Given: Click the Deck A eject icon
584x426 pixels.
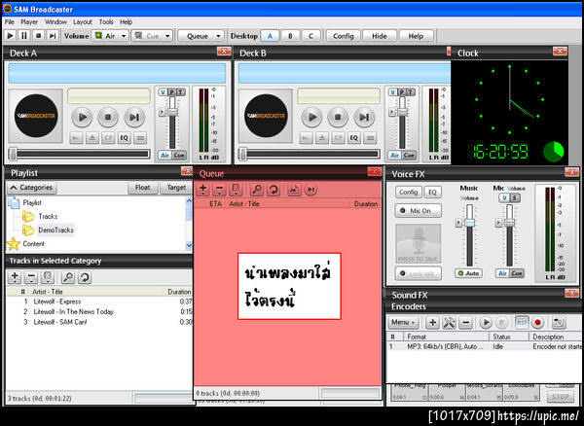Looking at the screenshot, I should pos(92,138).
